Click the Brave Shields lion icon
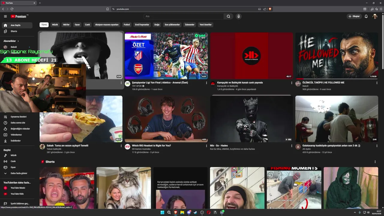 click(x=270, y=9)
